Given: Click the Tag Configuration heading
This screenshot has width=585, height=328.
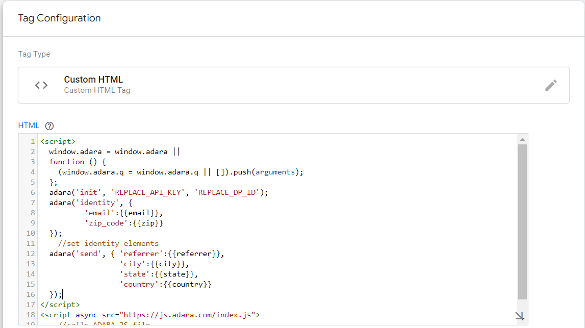Looking at the screenshot, I should [59, 18].
